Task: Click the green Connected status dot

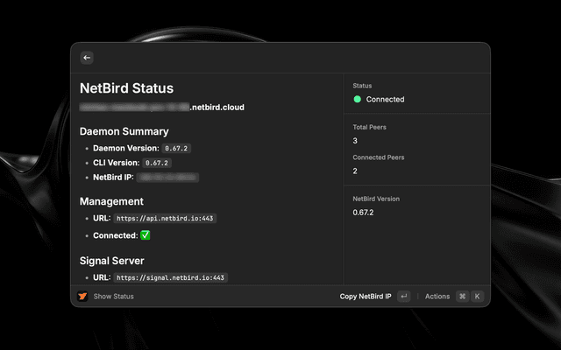Action: coord(358,100)
